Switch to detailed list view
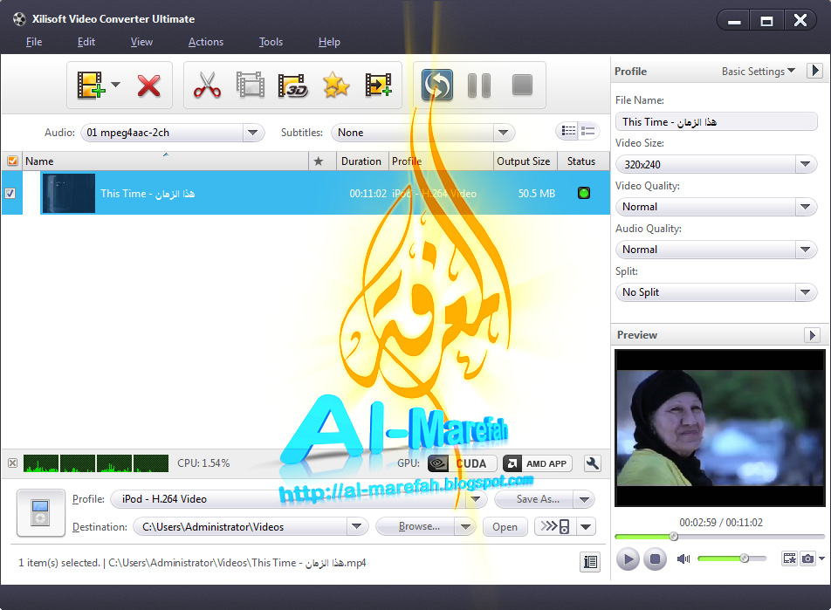The width and height of the screenshot is (831, 610). pos(568,130)
